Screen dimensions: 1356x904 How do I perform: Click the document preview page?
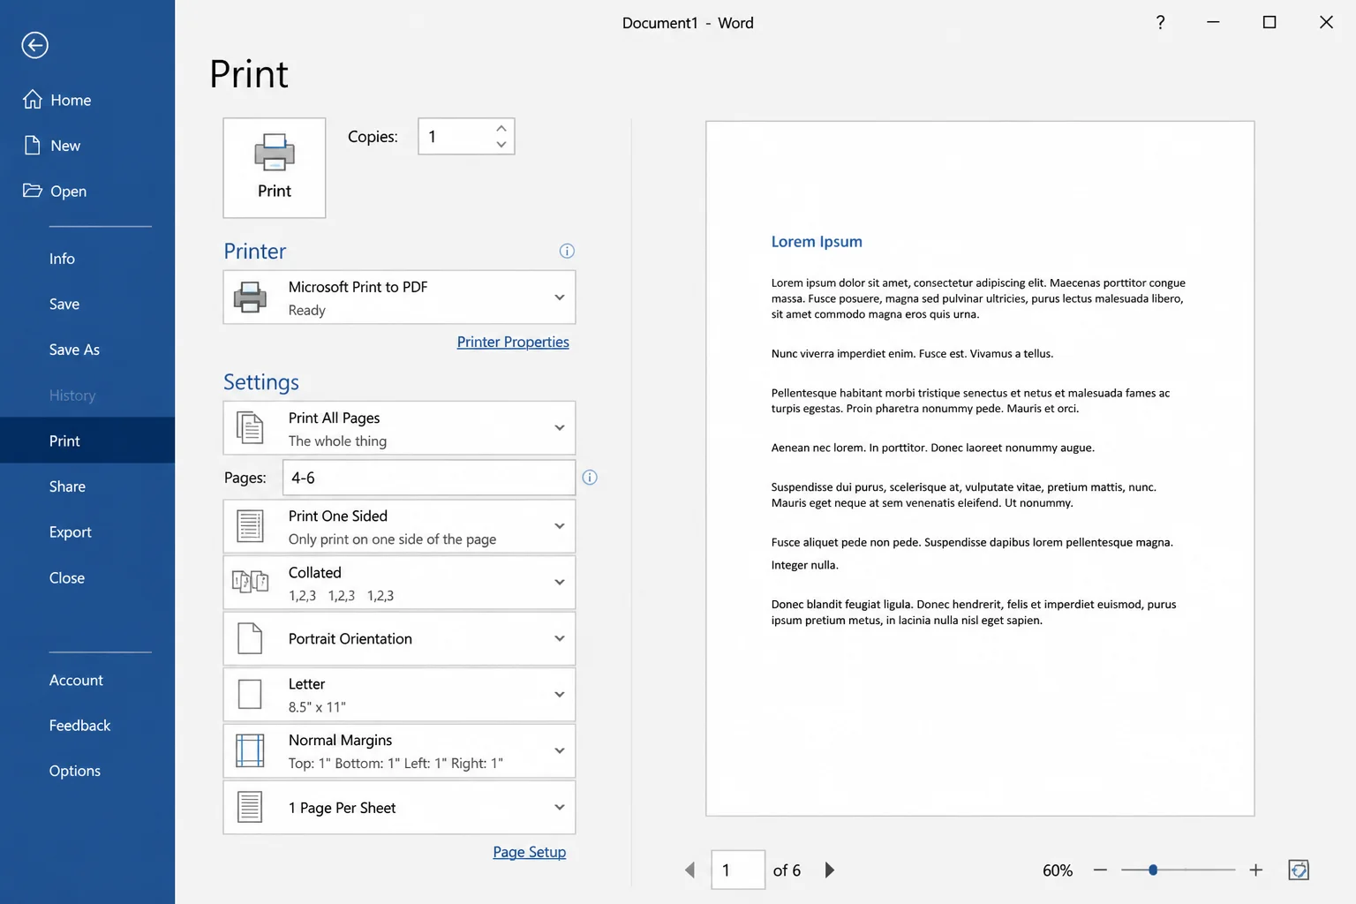pos(980,469)
